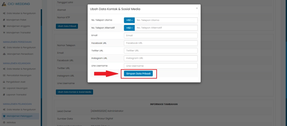The image size is (287, 126).
Task: Click into the Facebook URL field
Action: click(161, 43)
